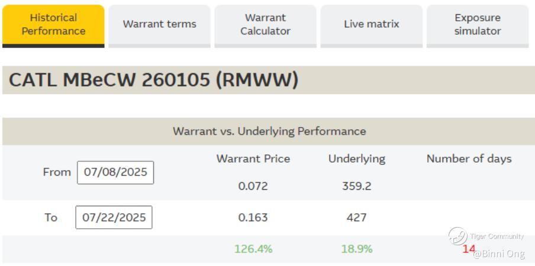Go to the Exposure simulator tab

click(477, 24)
